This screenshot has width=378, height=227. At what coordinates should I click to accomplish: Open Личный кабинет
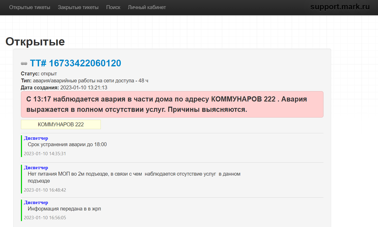click(x=147, y=7)
